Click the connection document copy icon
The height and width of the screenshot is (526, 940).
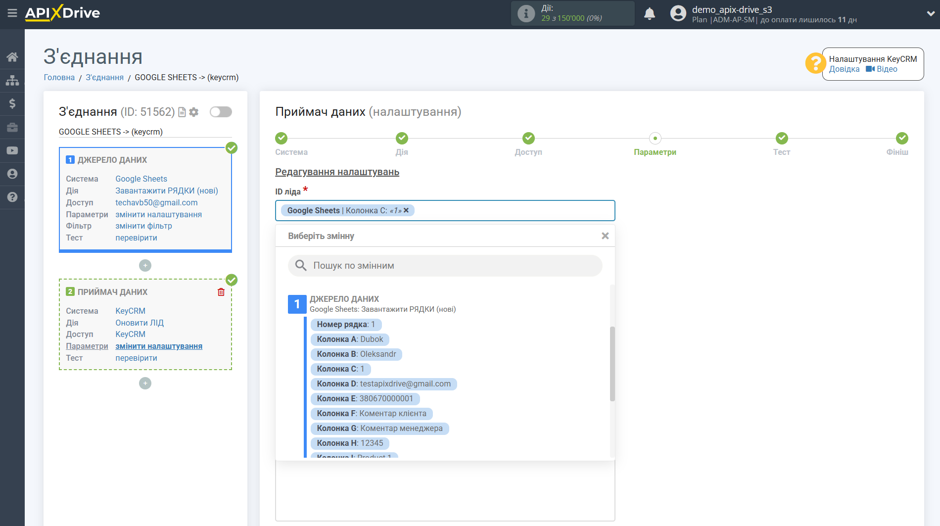182,112
